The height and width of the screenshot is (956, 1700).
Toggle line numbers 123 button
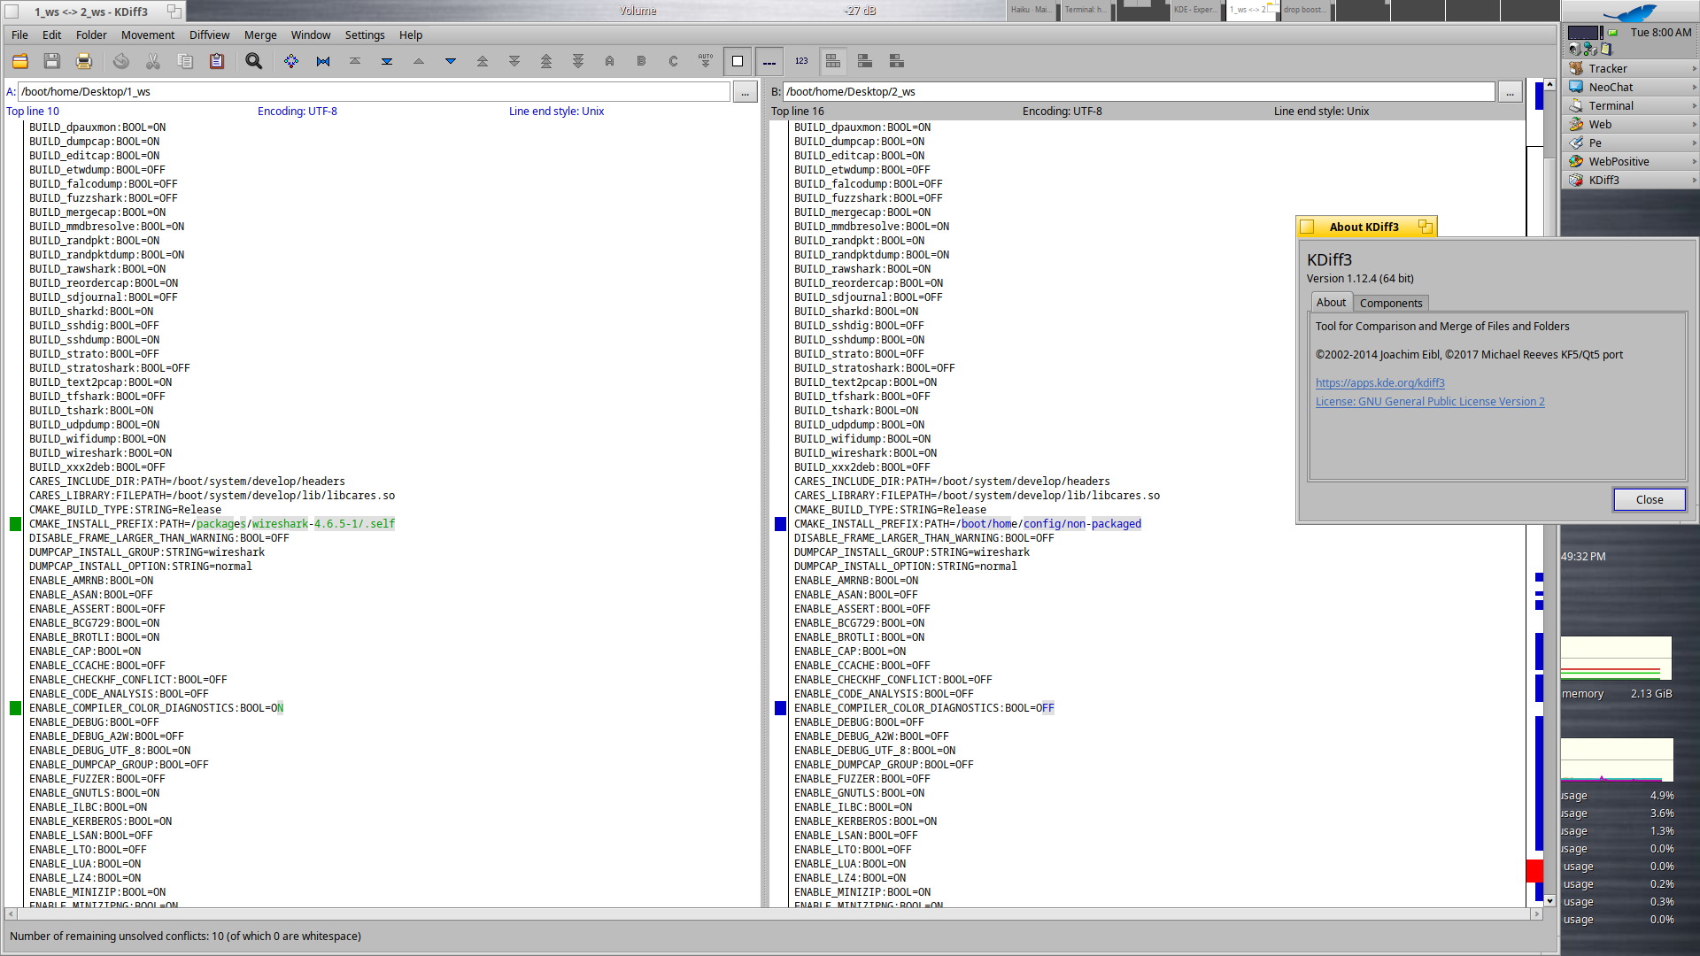801,61
